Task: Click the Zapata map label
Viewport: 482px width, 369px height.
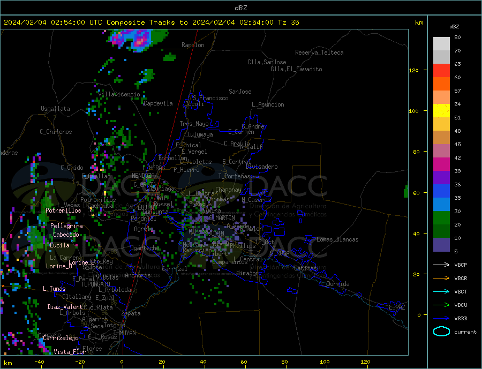Action: click(131, 313)
